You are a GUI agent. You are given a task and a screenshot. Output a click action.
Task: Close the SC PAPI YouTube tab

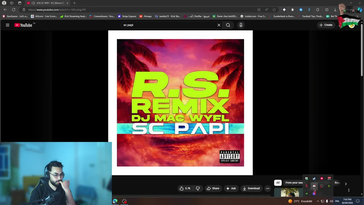tap(67, 3)
